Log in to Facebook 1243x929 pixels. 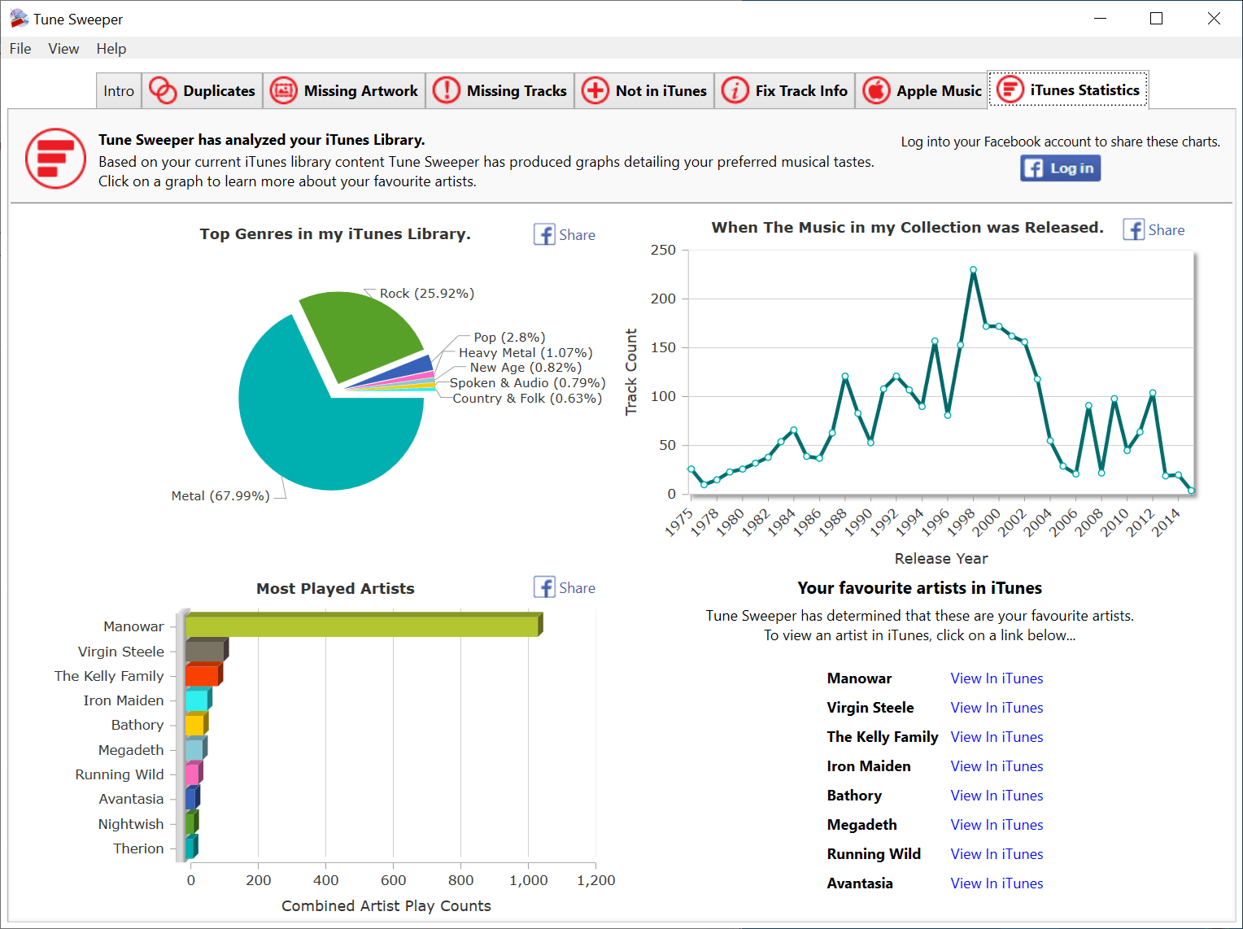1061,168
